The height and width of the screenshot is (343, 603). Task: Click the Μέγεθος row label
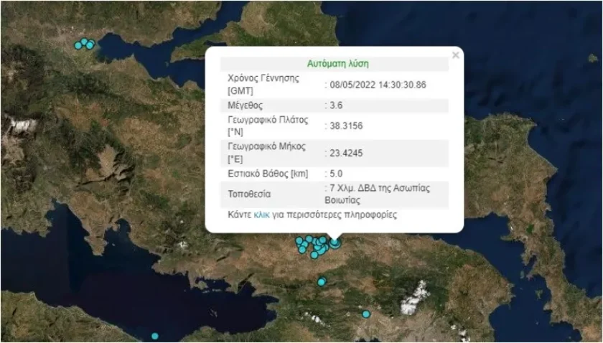point(245,105)
